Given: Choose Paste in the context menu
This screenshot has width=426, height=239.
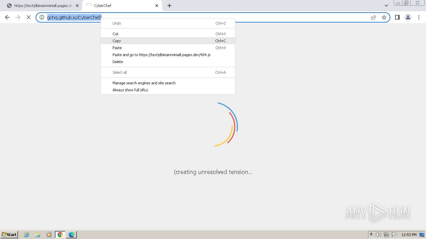Looking at the screenshot, I should [168, 48].
